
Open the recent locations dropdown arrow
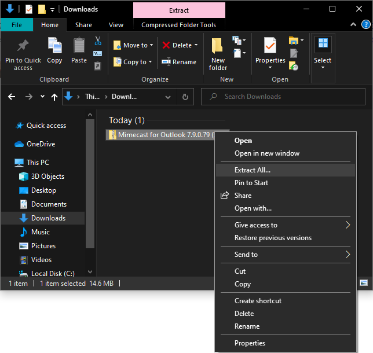click(43, 97)
